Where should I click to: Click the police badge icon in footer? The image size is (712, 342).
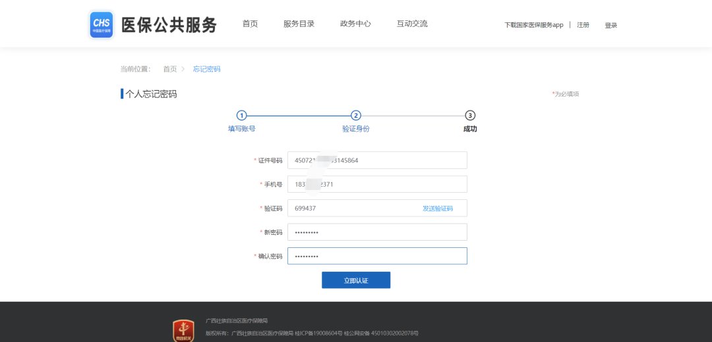[183, 331]
